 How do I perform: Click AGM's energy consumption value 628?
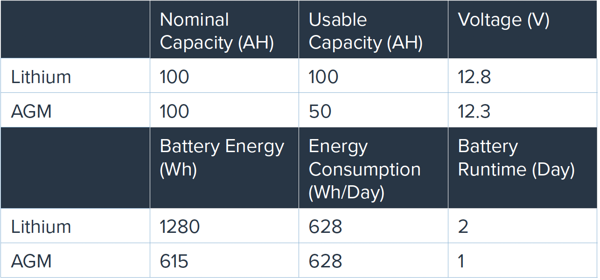coord(325,261)
